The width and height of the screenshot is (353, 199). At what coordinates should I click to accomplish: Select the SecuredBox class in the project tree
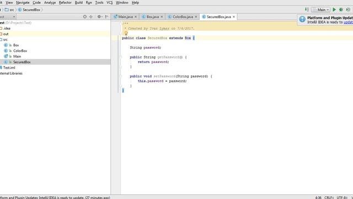click(x=22, y=62)
